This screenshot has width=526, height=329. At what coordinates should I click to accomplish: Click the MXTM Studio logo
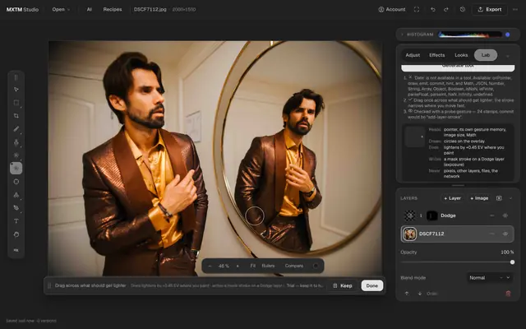(x=22, y=9)
